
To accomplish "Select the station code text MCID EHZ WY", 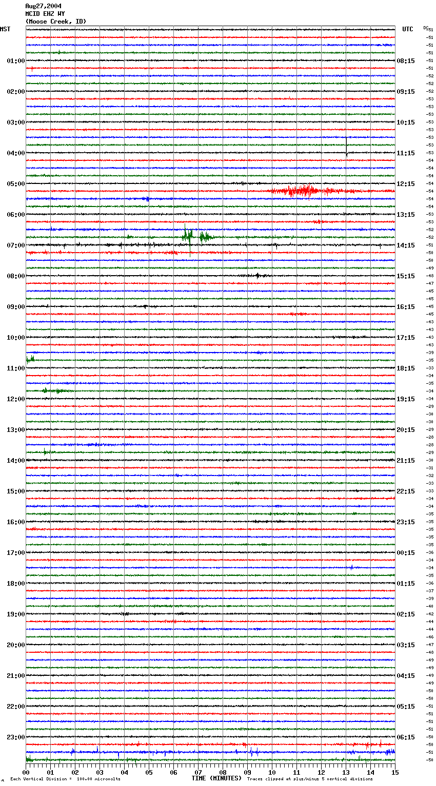I will pos(45,14).
